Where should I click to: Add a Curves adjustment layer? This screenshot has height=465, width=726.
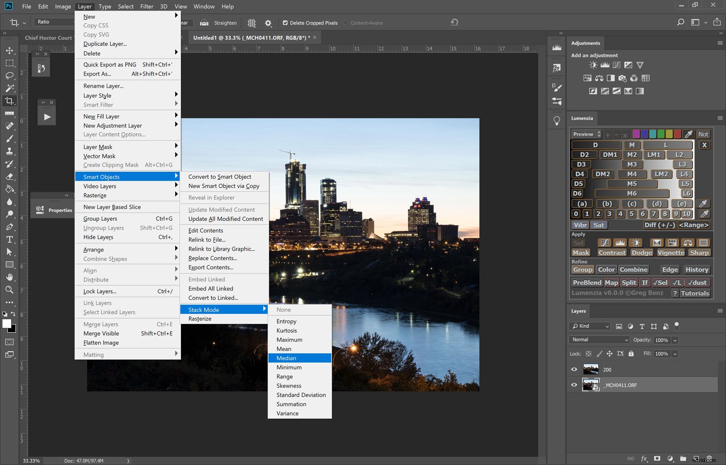click(x=617, y=65)
